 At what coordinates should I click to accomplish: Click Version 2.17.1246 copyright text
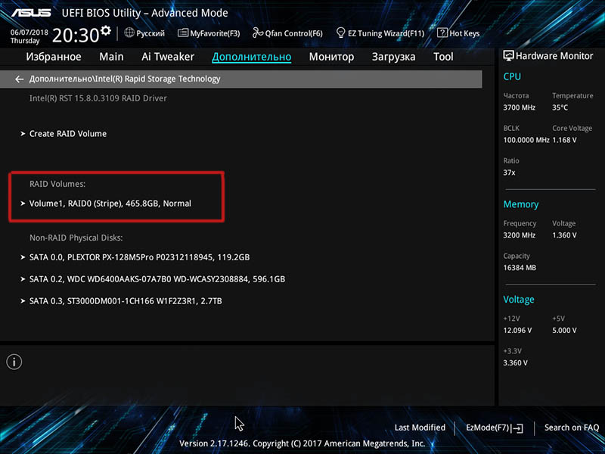click(x=302, y=443)
